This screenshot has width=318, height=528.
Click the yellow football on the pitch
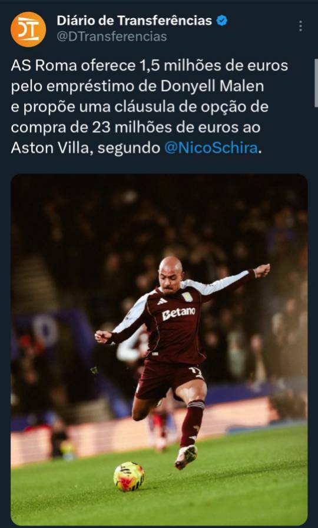pos(129,476)
